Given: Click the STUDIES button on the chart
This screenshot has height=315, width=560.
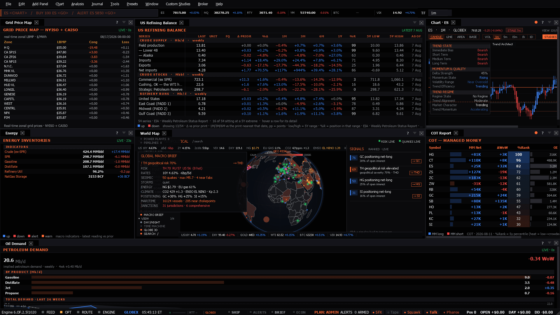Looking at the screenshot, I should (550, 37).
